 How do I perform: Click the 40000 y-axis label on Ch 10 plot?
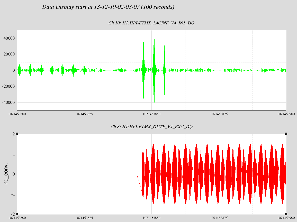pos(9,38)
